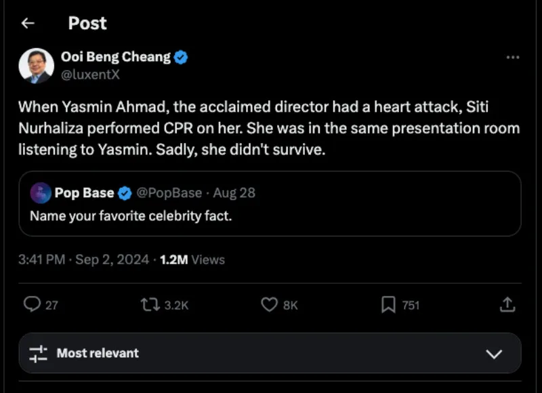Click the back arrow icon

[x=27, y=23]
